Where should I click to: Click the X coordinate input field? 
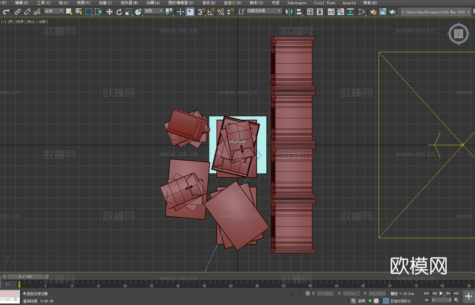coord(325,294)
